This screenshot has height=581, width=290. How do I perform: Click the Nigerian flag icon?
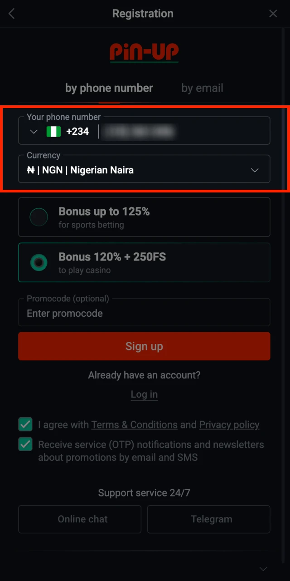click(53, 132)
